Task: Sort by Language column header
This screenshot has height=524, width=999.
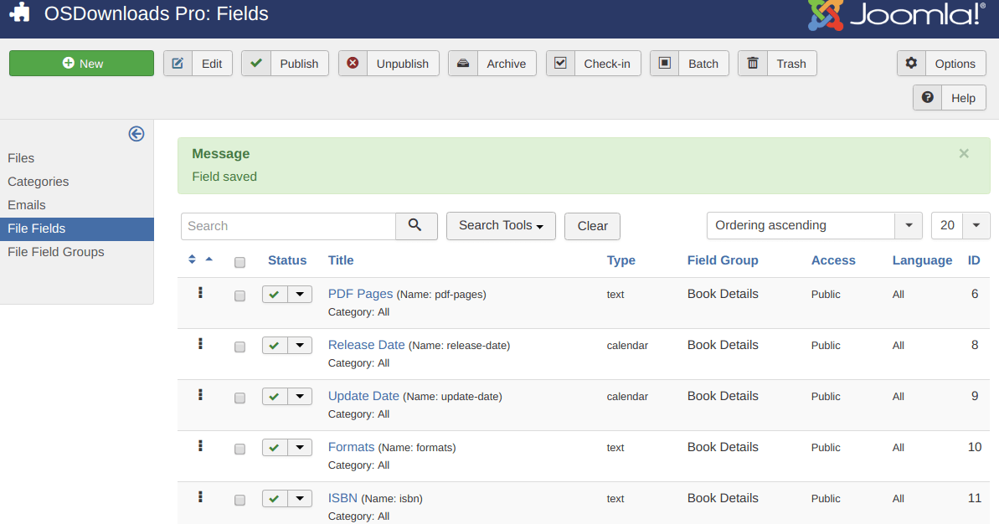Action: point(922,259)
